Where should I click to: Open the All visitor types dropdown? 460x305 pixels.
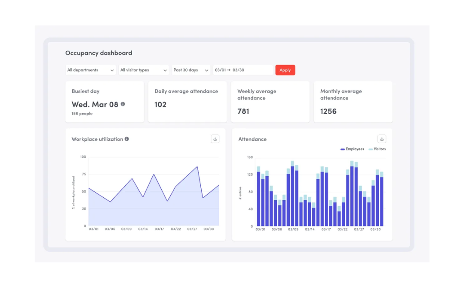pos(144,70)
